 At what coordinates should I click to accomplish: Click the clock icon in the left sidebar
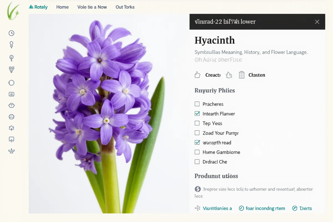point(11,33)
